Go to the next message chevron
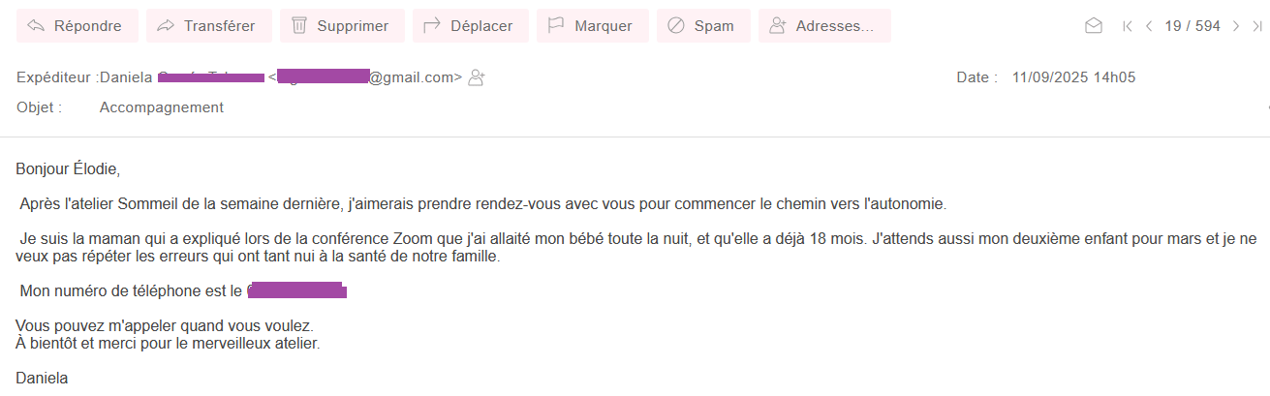This screenshot has height=396, width=1270. click(1235, 26)
